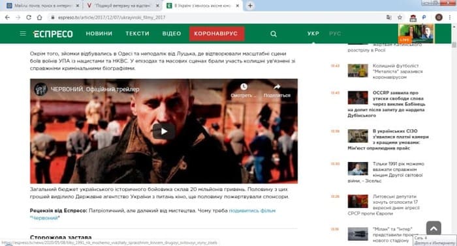Switch to the Mail.ru tab

point(42,5)
